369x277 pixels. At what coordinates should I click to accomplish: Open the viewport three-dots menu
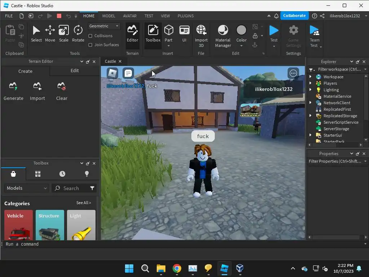293,73
